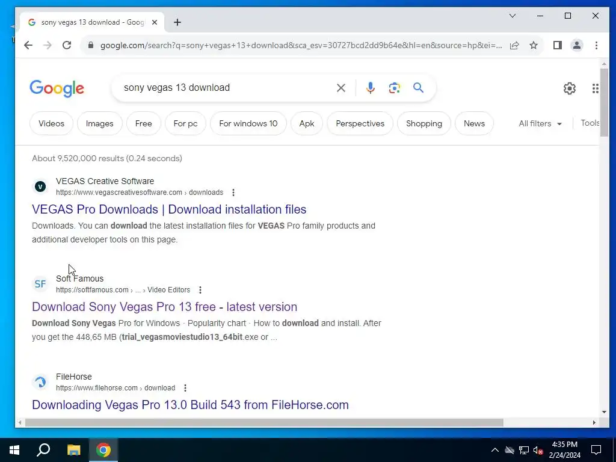Click the FileHorse favicon
The height and width of the screenshot is (462, 616).
[x=40, y=382]
